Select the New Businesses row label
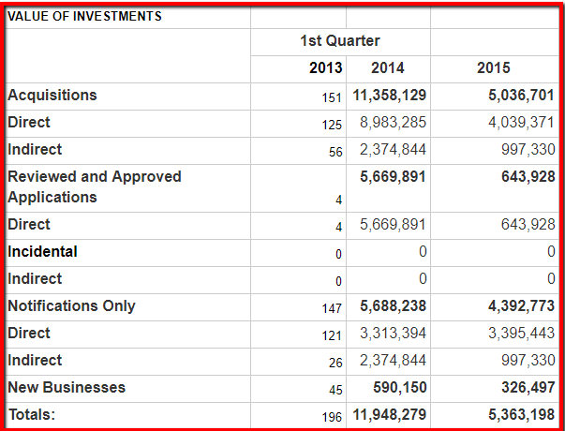Image resolution: width=565 pixels, height=431 pixels. [67, 387]
